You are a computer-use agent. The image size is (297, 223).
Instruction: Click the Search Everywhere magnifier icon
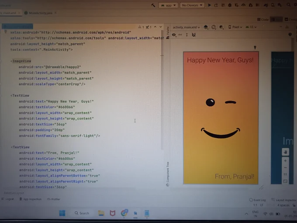(288, 5)
